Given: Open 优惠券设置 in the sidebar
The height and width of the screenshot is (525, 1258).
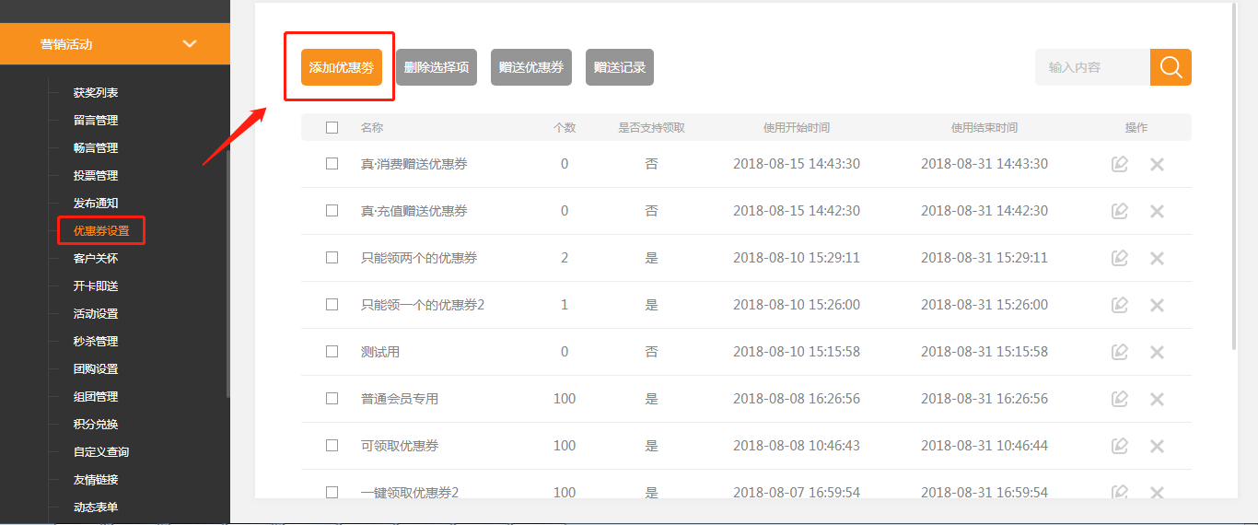Looking at the screenshot, I should click(x=100, y=231).
